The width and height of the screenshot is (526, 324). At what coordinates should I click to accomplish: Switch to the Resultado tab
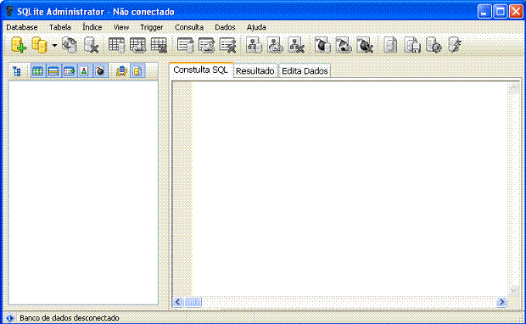(x=255, y=71)
